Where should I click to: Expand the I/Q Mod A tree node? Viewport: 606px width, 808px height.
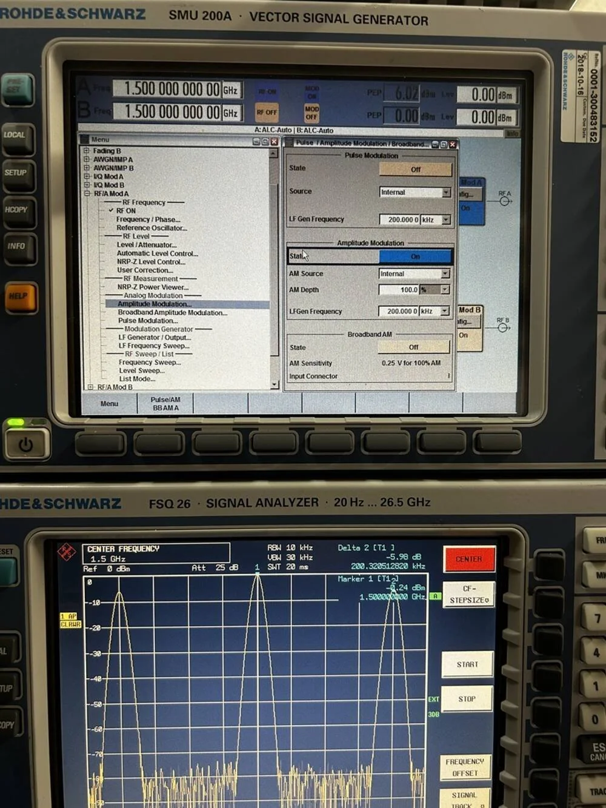pyautogui.click(x=87, y=176)
